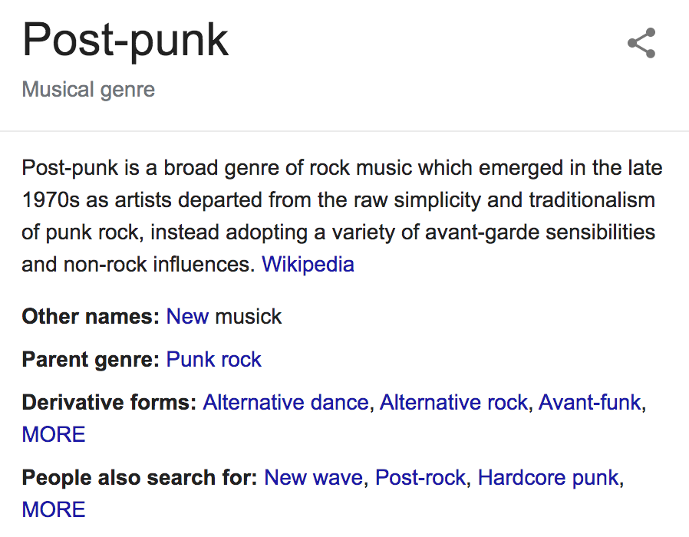689x537 pixels.
Task: Click the Post-punk description paragraph
Action: click(342, 216)
